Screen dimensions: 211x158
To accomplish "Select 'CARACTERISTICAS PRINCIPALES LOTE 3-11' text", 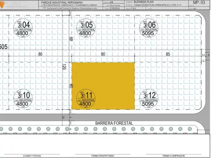I will pyautogui.click(x=157, y=5).
